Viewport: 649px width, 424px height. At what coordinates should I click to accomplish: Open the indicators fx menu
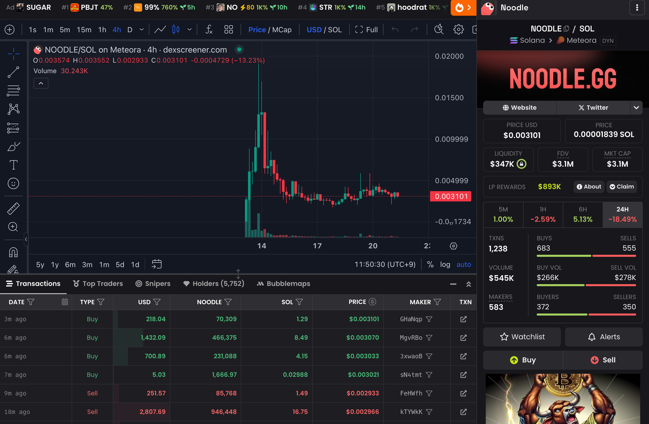tap(209, 29)
